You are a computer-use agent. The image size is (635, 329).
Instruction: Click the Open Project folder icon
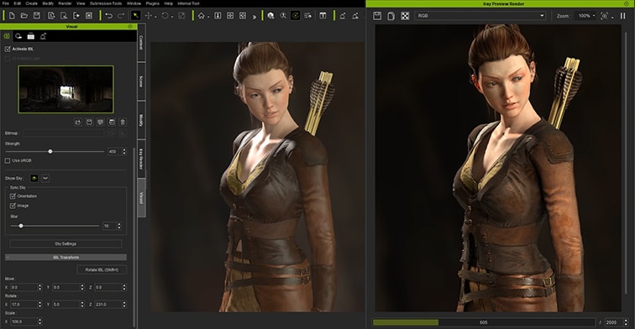coord(24,16)
